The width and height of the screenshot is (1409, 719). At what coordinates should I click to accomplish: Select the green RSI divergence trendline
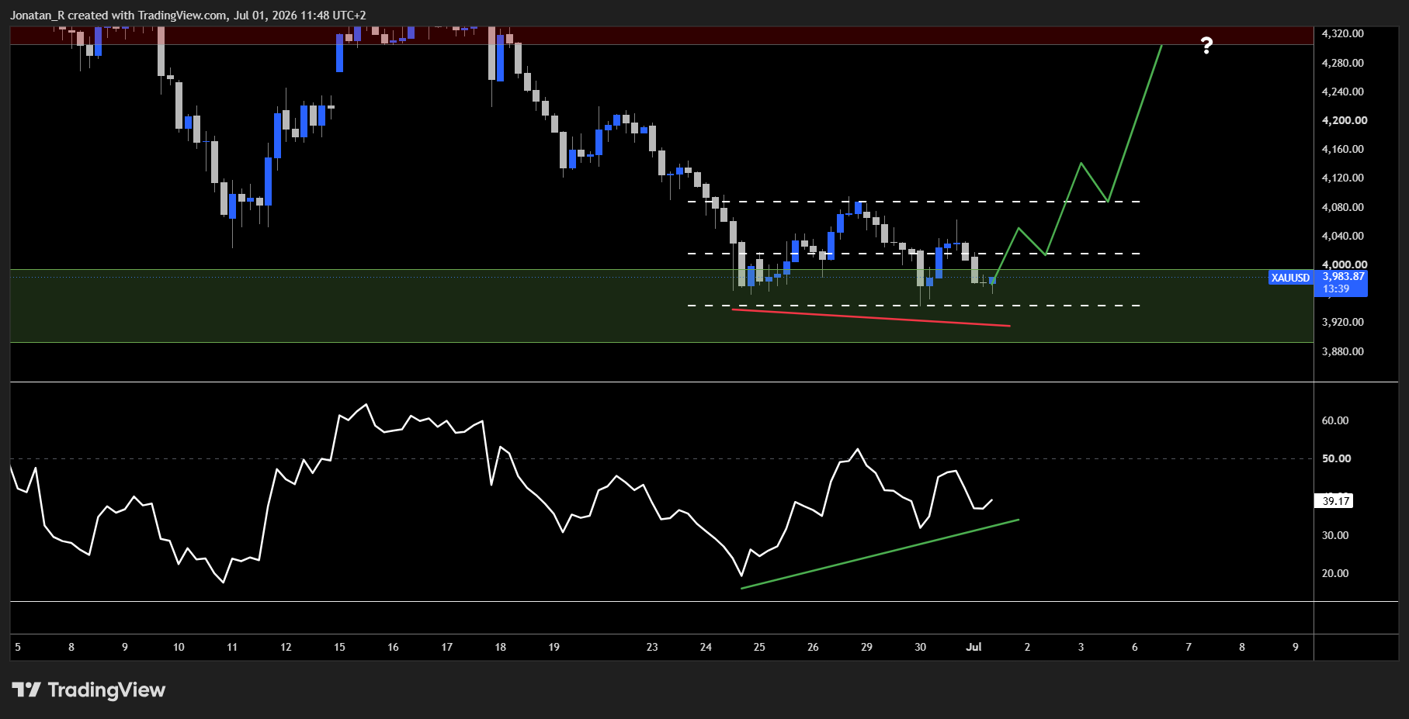click(880, 554)
